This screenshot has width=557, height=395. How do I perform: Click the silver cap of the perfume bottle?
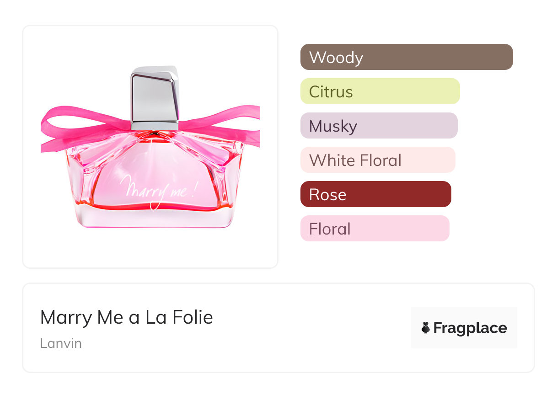(155, 97)
